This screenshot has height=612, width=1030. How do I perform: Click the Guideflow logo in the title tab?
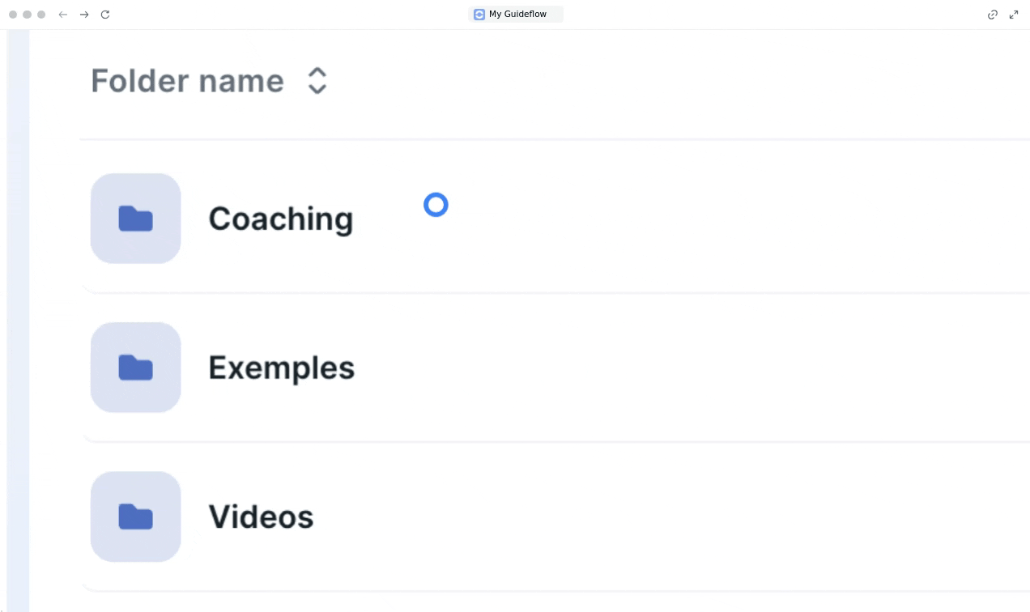coord(479,15)
